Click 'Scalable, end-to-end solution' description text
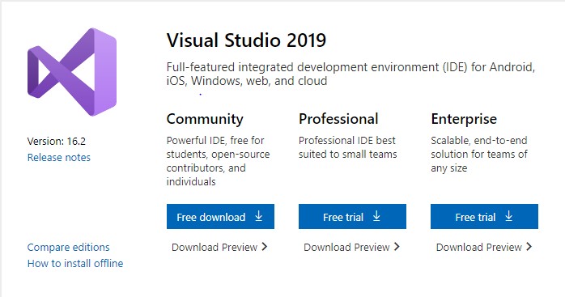Image resolution: width=565 pixels, height=297 pixels. pos(479,154)
